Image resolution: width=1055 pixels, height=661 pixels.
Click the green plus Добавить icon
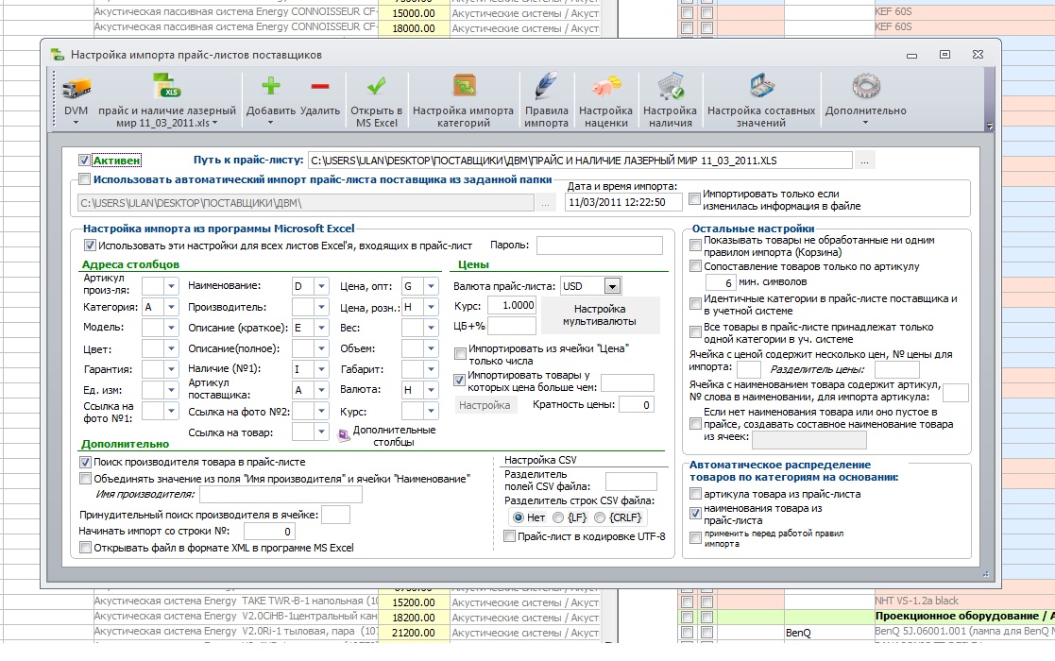[x=270, y=86]
